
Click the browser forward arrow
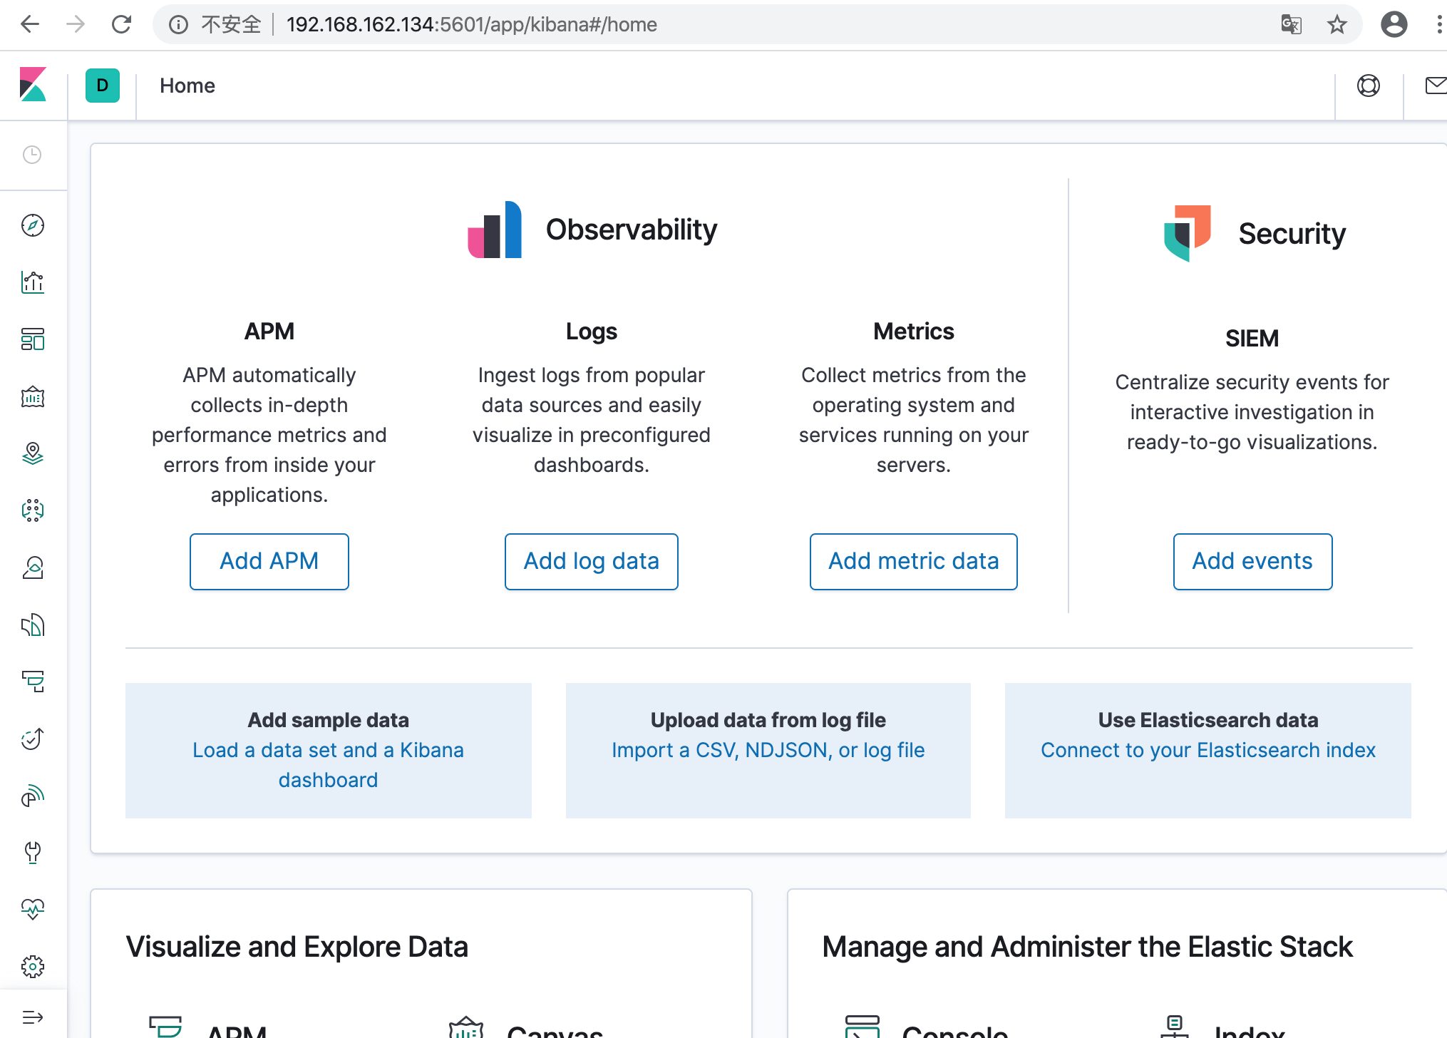pyautogui.click(x=76, y=24)
